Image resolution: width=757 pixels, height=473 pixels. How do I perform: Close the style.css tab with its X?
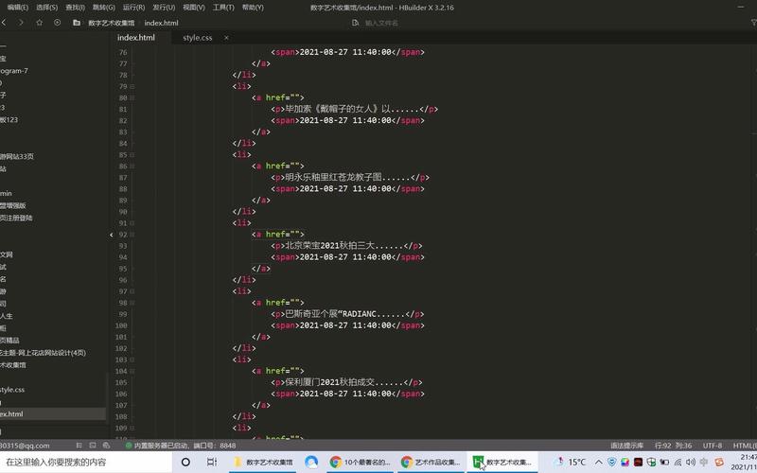[226, 38]
